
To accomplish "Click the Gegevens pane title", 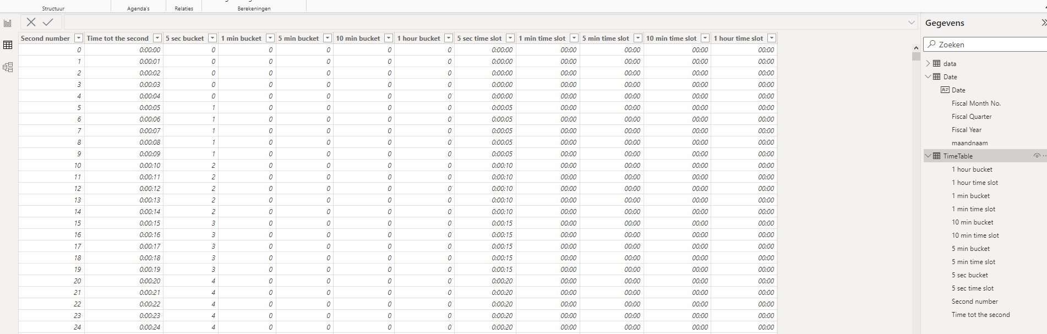I will (x=945, y=23).
